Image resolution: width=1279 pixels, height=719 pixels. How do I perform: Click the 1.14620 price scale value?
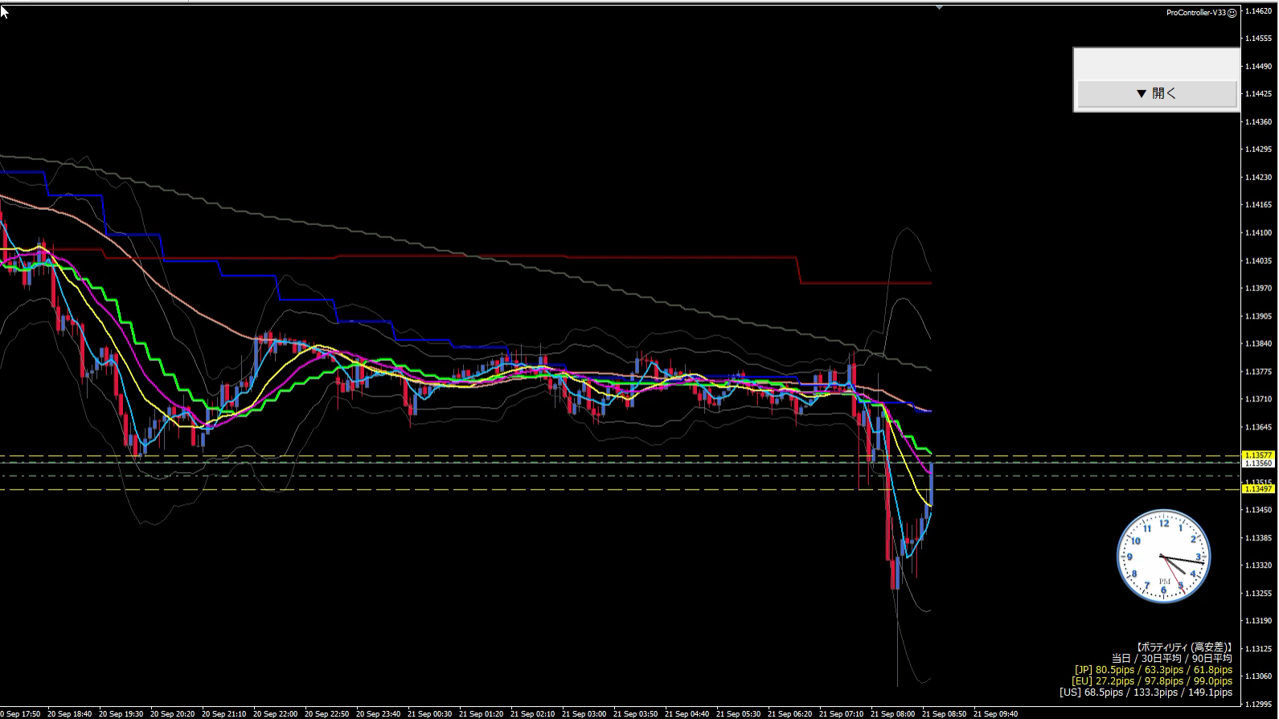(x=1259, y=11)
